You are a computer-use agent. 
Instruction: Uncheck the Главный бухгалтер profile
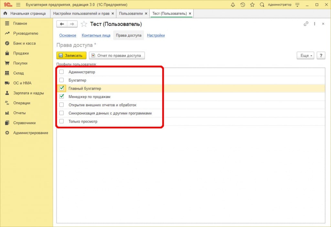(x=61, y=88)
